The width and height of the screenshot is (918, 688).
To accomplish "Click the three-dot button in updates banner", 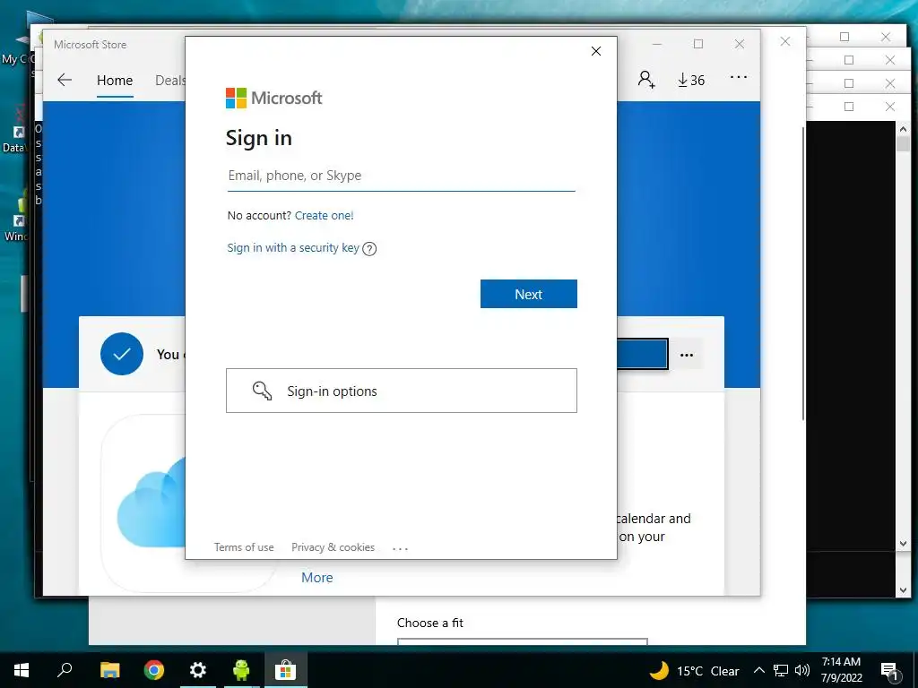I will [687, 355].
